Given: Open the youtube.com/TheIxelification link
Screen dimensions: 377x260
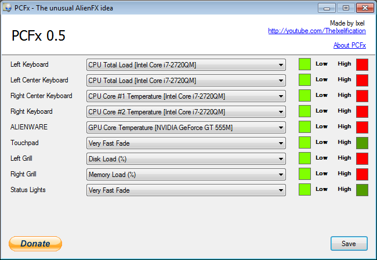Looking at the screenshot, I should pyautogui.click(x=317, y=31).
